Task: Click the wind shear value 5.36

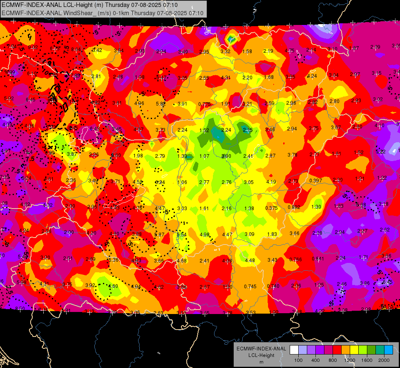Action: click(114, 260)
